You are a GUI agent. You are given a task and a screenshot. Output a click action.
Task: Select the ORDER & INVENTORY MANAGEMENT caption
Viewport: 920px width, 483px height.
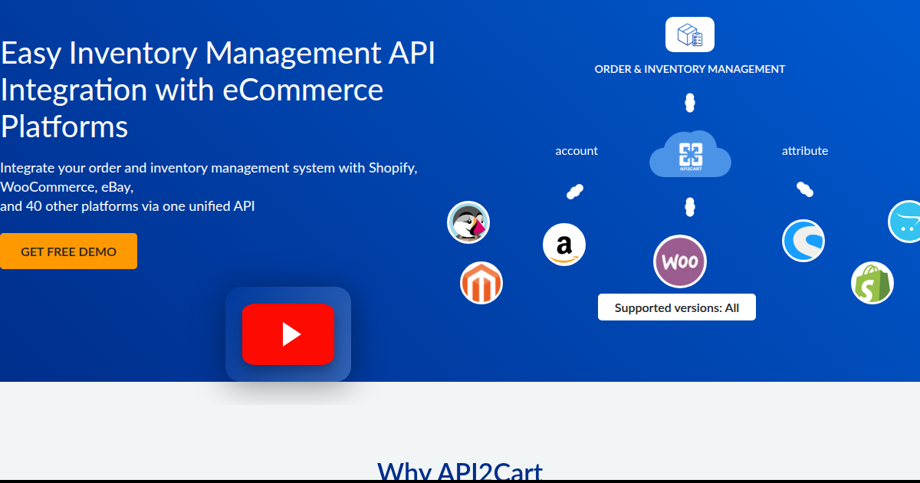tap(689, 69)
